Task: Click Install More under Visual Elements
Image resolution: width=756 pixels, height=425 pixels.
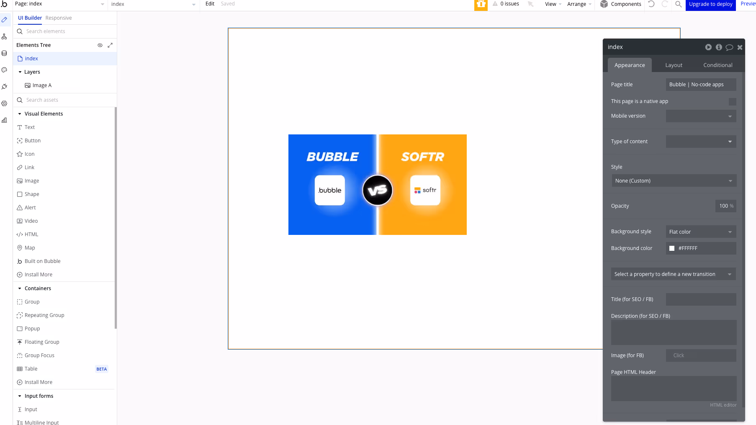Action: pyautogui.click(x=34, y=275)
